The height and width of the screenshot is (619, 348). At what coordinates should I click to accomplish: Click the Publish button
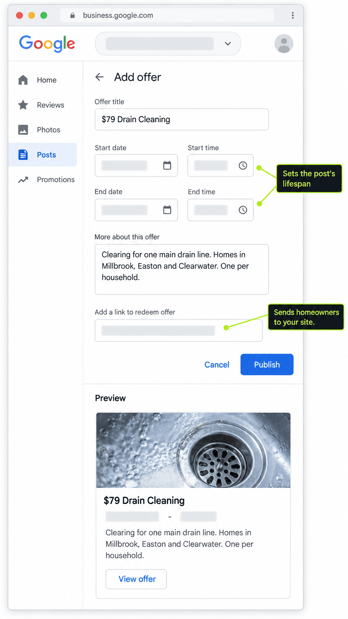(267, 364)
